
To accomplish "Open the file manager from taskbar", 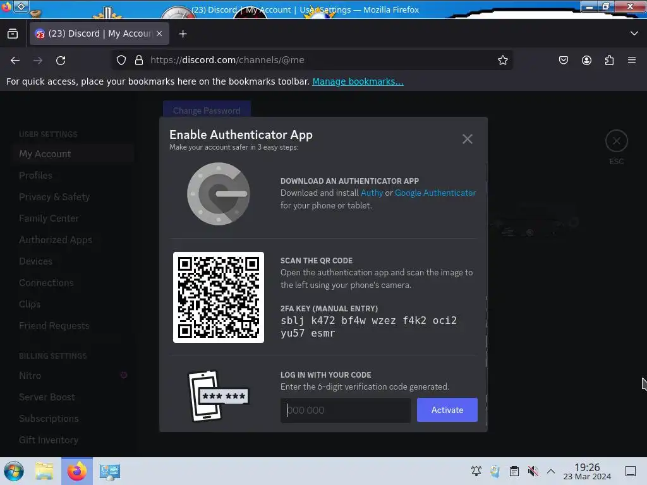I will coord(44,471).
